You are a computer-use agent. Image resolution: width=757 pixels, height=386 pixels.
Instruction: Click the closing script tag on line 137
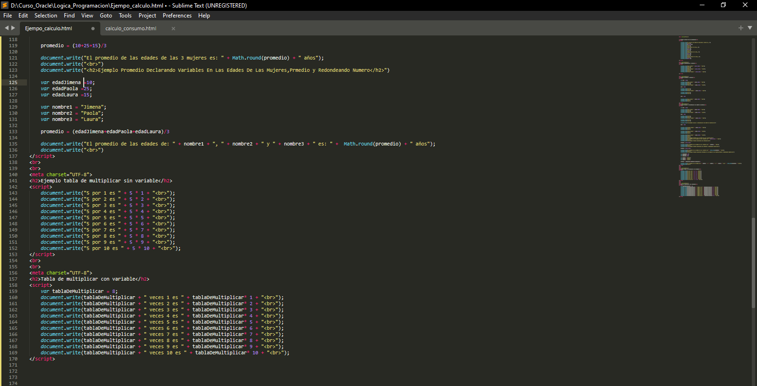tap(42, 156)
